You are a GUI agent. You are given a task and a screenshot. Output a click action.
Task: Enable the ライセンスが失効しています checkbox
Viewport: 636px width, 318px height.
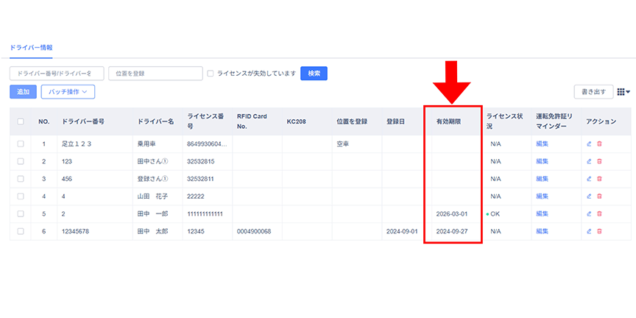click(211, 74)
